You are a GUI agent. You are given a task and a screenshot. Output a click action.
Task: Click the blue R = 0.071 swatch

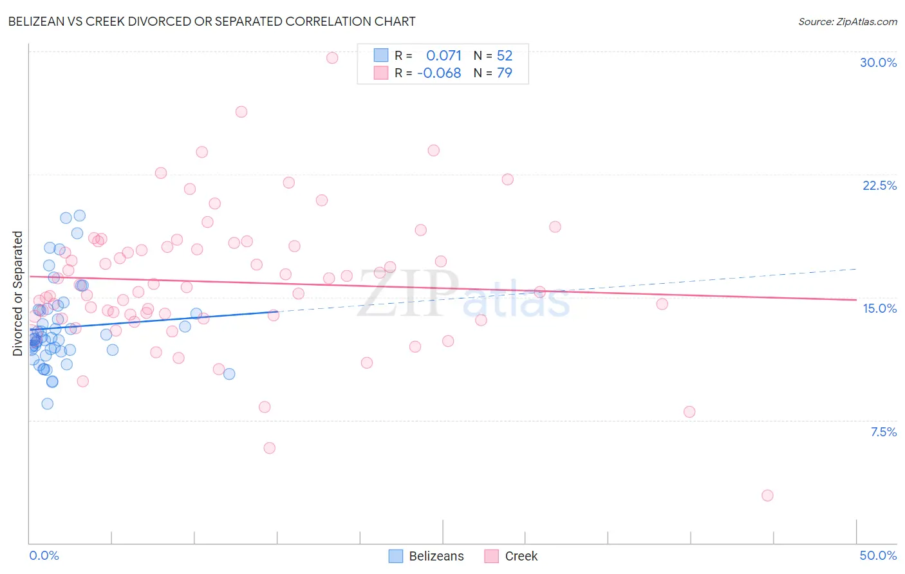tap(381, 55)
